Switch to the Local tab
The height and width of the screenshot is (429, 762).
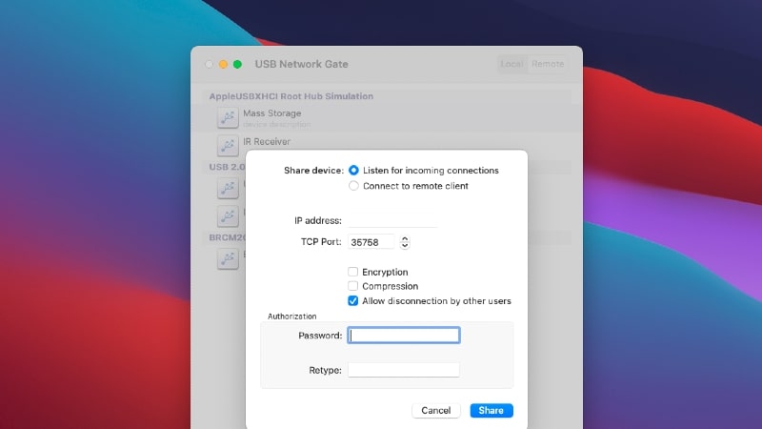[511, 64]
